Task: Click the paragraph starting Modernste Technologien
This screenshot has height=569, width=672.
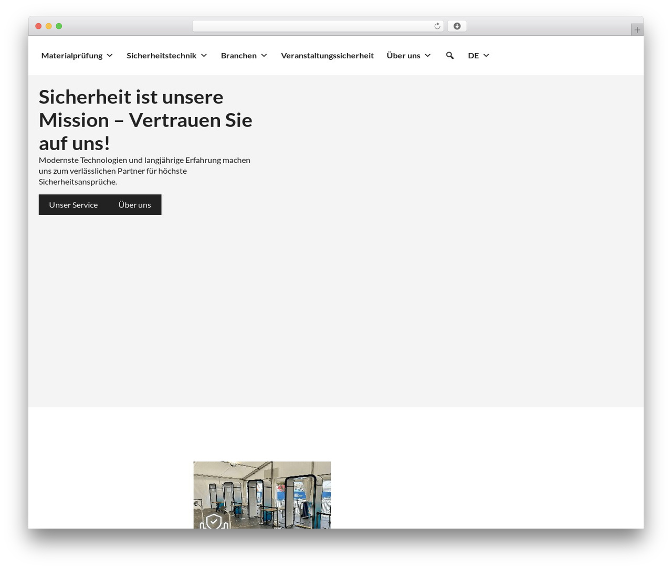Action: pyautogui.click(x=144, y=171)
